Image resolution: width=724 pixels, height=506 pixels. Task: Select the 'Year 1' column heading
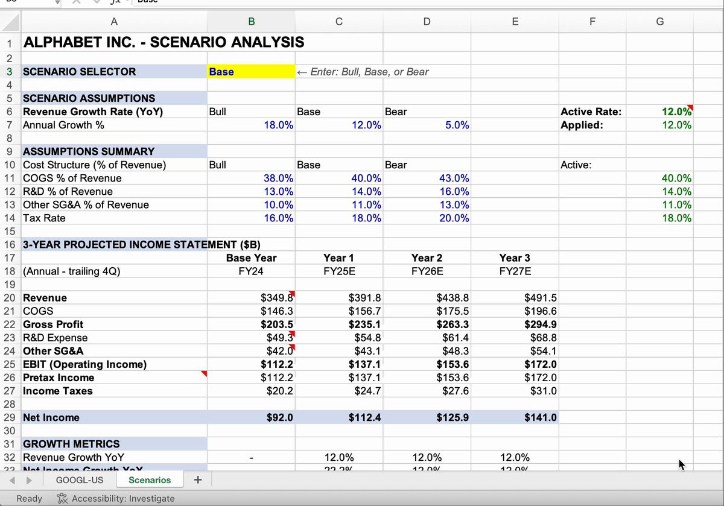pyautogui.click(x=339, y=258)
